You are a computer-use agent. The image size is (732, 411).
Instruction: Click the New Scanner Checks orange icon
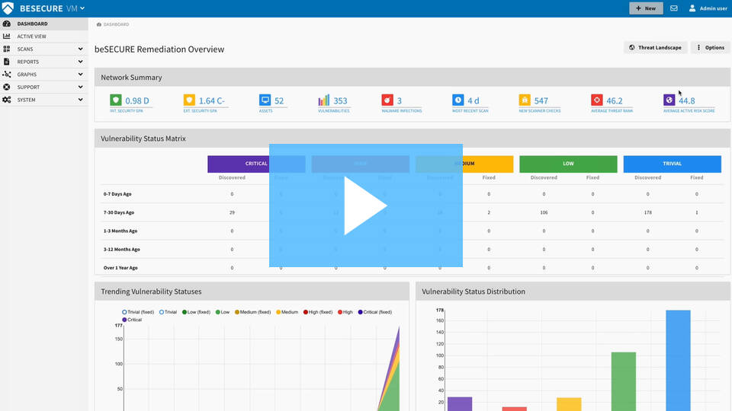coord(525,100)
